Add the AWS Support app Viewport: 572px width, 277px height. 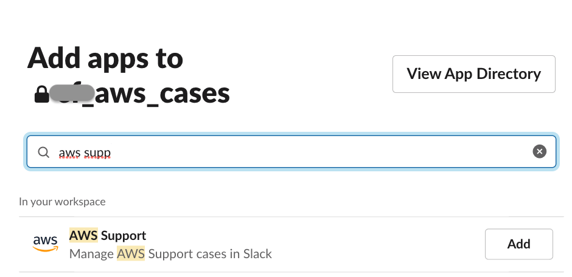(518, 244)
